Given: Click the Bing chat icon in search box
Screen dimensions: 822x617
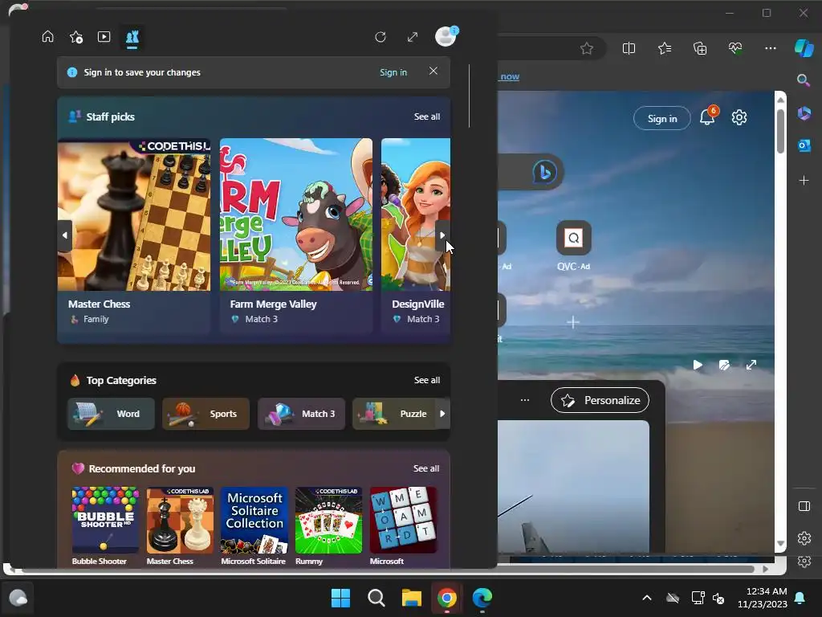Looking at the screenshot, I should click(544, 172).
